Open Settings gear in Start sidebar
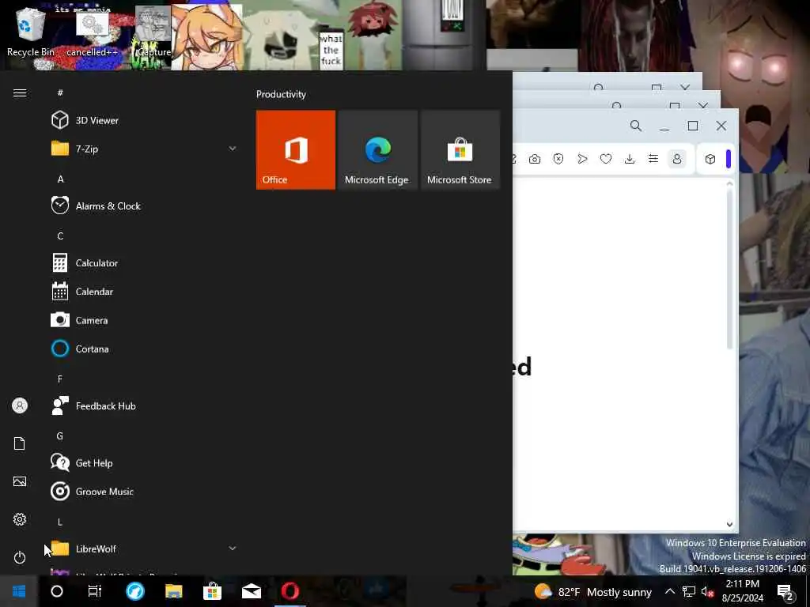Screen dimensions: 810x607 20,519
